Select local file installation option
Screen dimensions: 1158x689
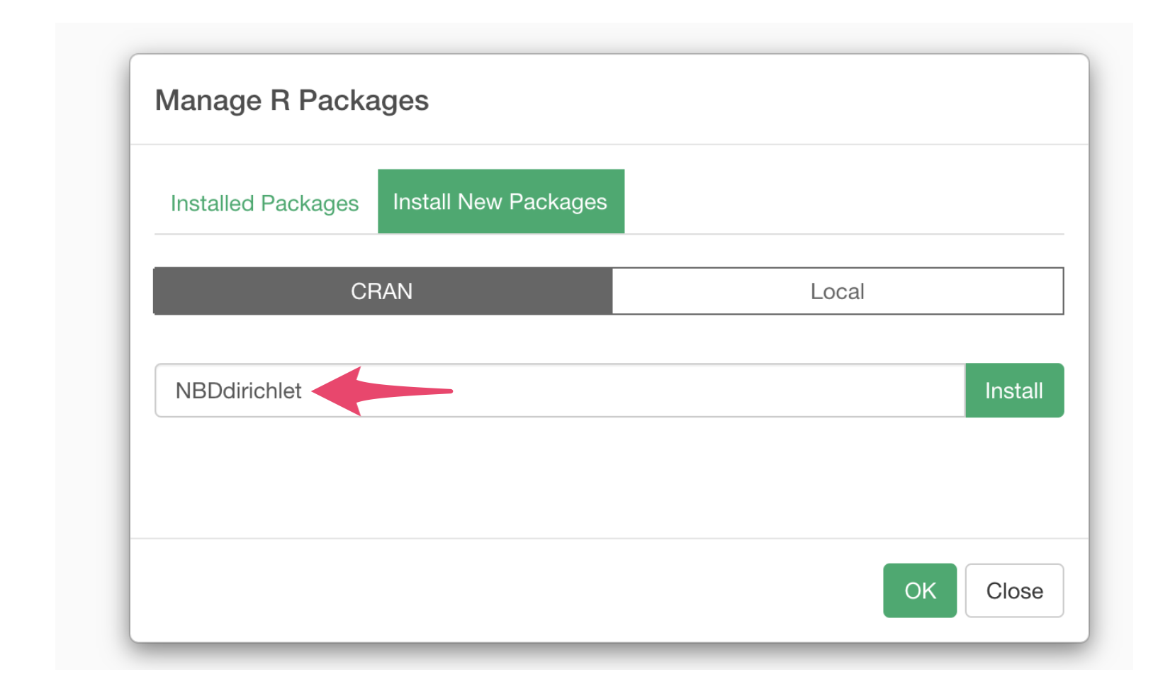point(837,291)
